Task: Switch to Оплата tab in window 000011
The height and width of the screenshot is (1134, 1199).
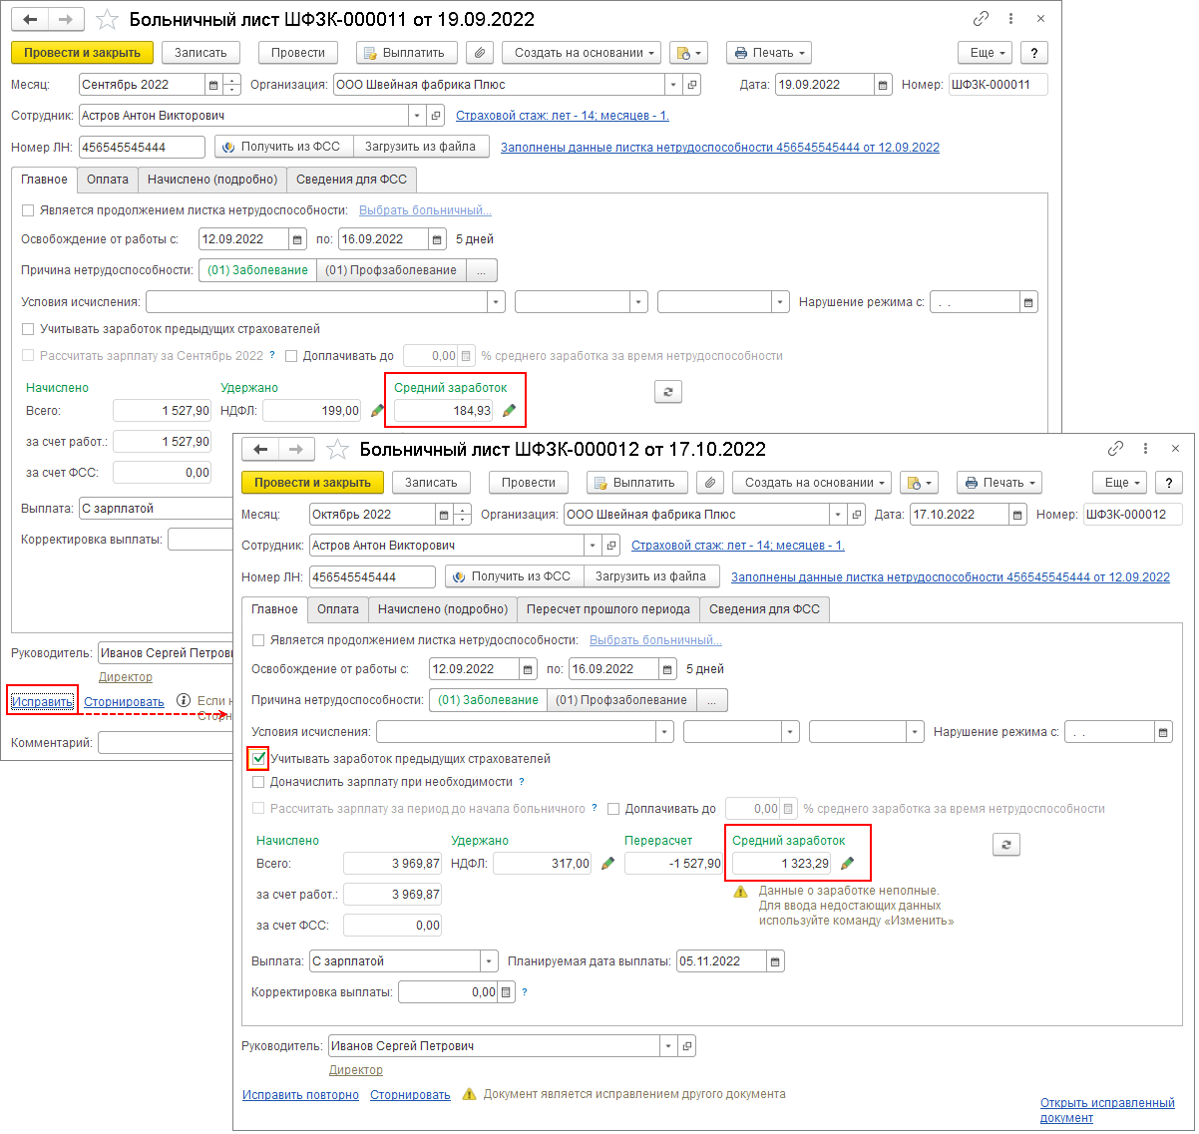Action: tap(108, 180)
